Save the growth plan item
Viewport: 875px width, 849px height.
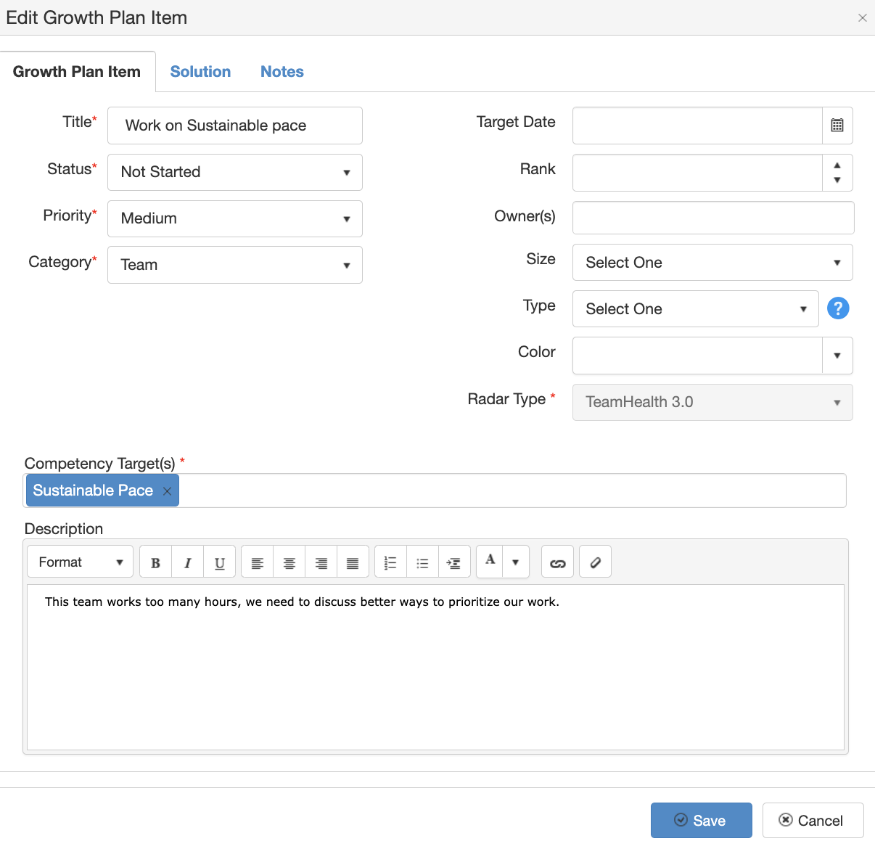(x=701, y=821)
